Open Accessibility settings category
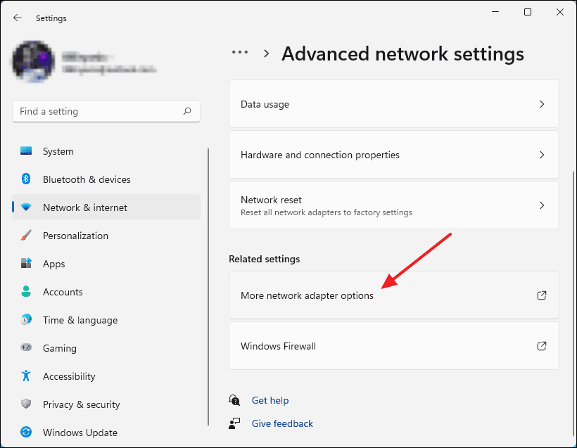This screenshot has height=448, width=577. click(x=106, y=376)
